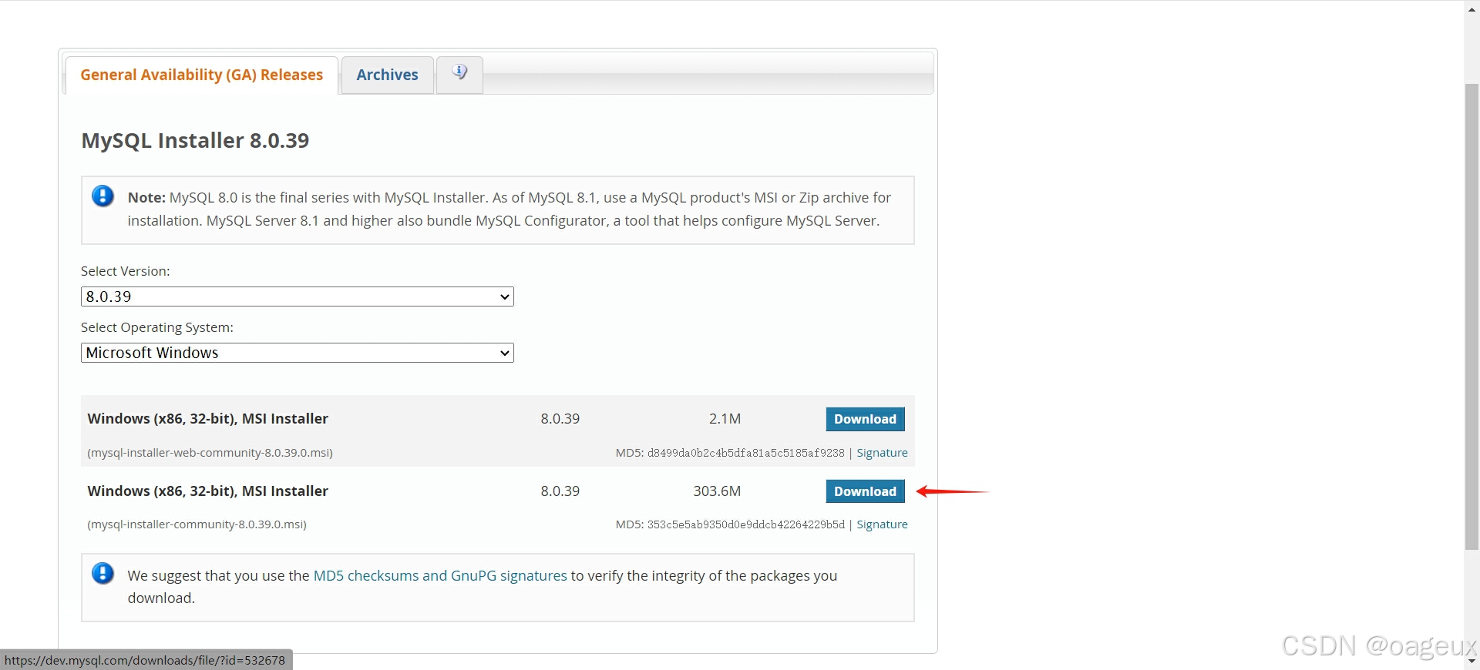The height and width of the screenshot is (670, 1480).
Task: Click the blue note icon beside Note text
Action: pos(103,196)
